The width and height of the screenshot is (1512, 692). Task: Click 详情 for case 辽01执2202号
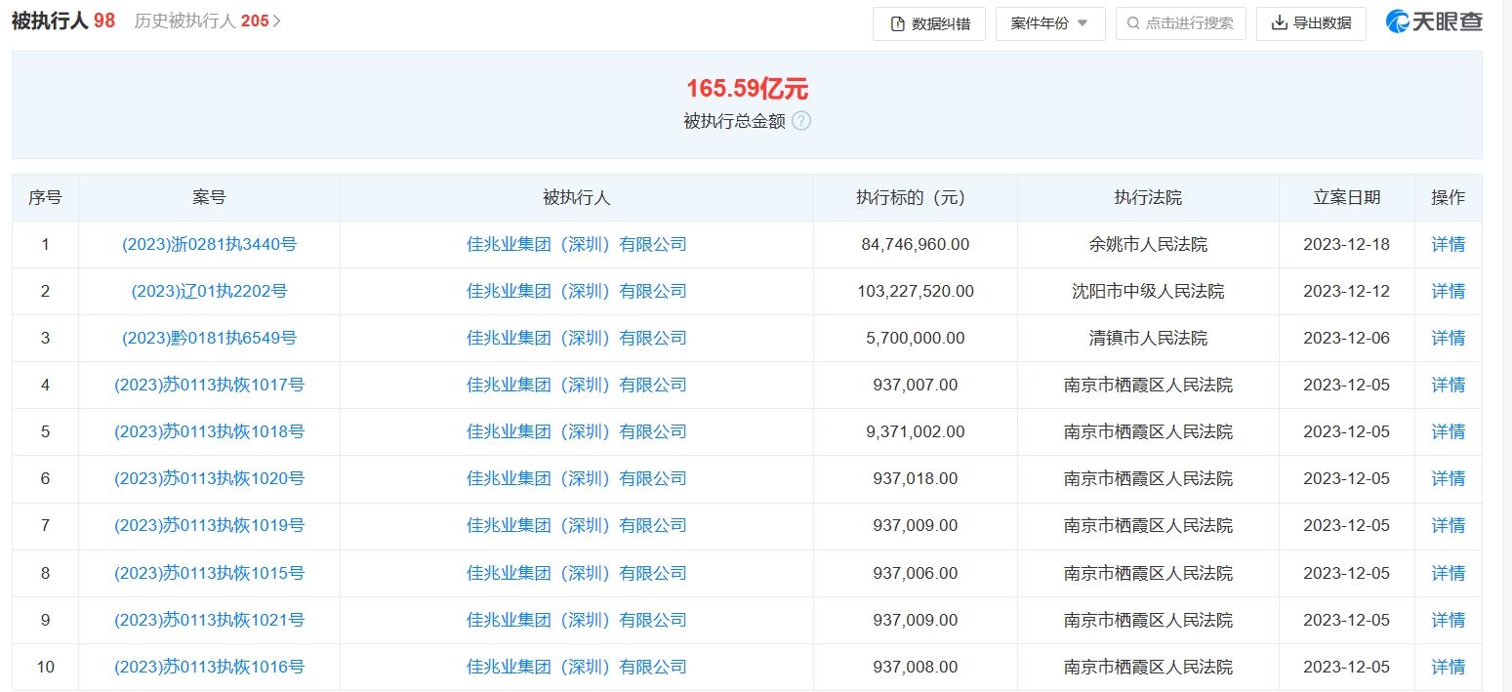click(1448, 292)
